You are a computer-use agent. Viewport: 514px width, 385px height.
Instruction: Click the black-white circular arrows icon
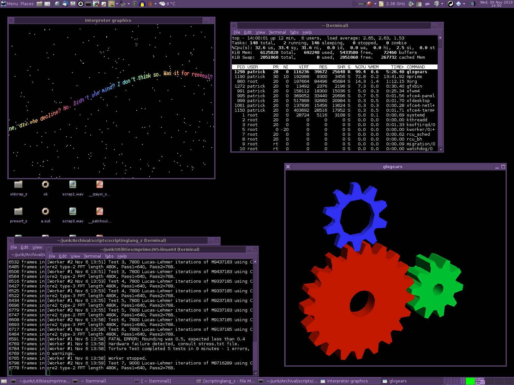[450, 4]
